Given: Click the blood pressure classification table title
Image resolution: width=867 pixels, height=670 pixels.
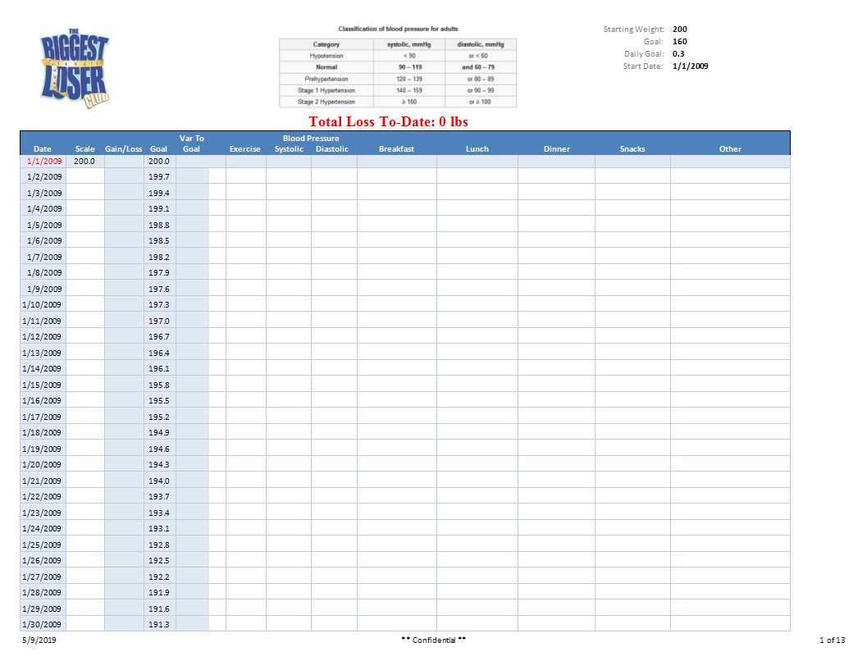Looking at the screenshot, I should pyautogui.click(x=398, y=29).
